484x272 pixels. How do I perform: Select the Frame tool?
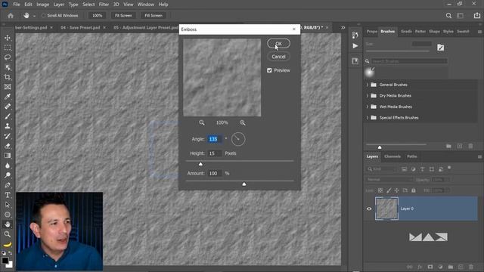click(8, 87)
